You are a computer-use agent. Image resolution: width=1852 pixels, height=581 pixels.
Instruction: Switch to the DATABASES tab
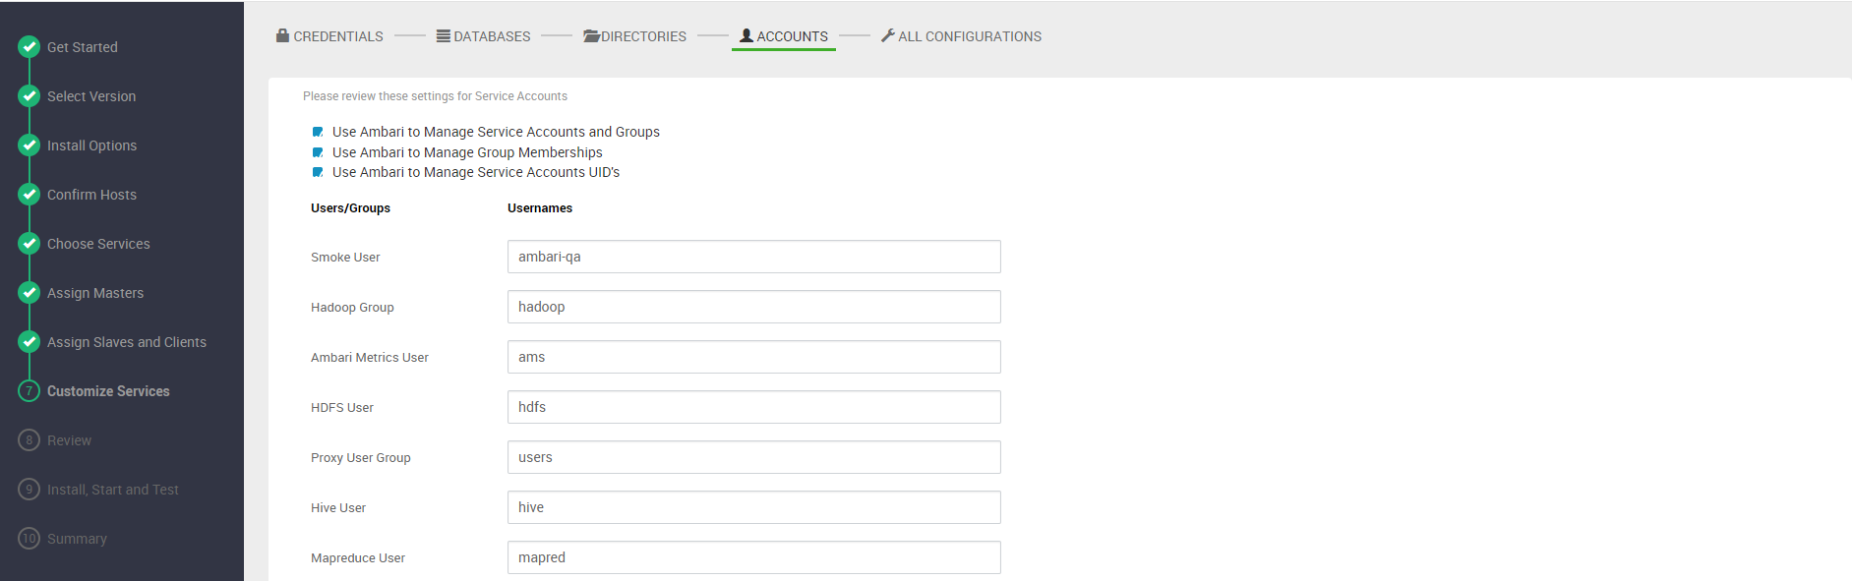click(484, 36)
